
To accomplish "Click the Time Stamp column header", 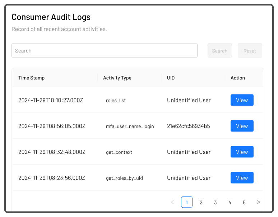I will pos(32,78).
